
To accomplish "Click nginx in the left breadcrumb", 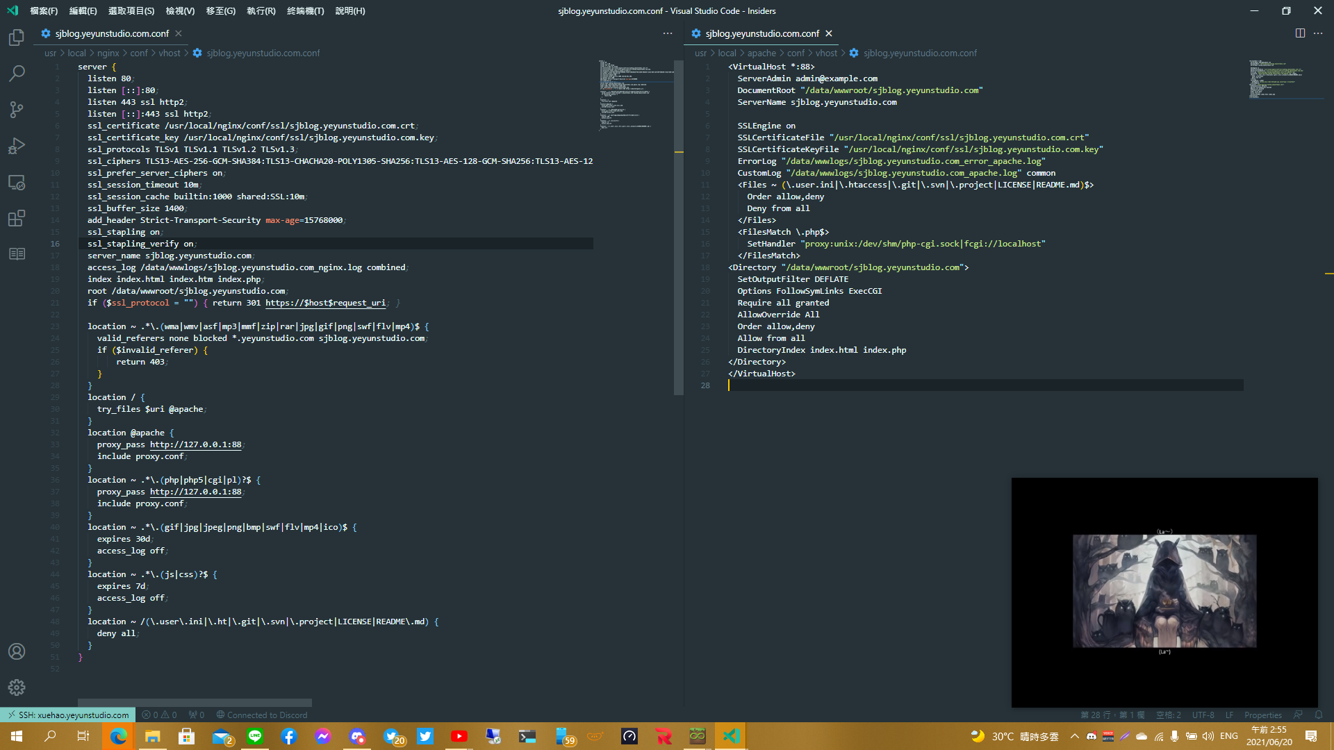I will click(x=108, y=53).
